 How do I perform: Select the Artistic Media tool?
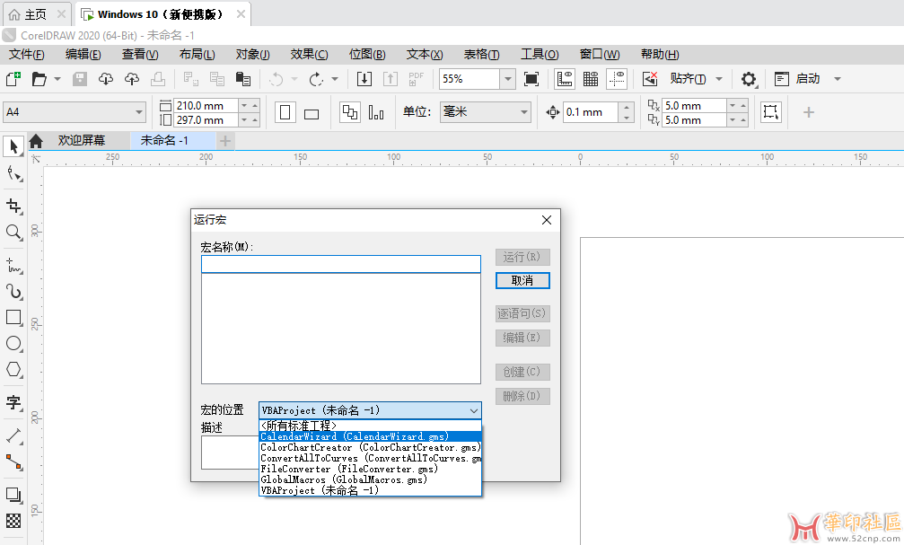tap(14, 292)
